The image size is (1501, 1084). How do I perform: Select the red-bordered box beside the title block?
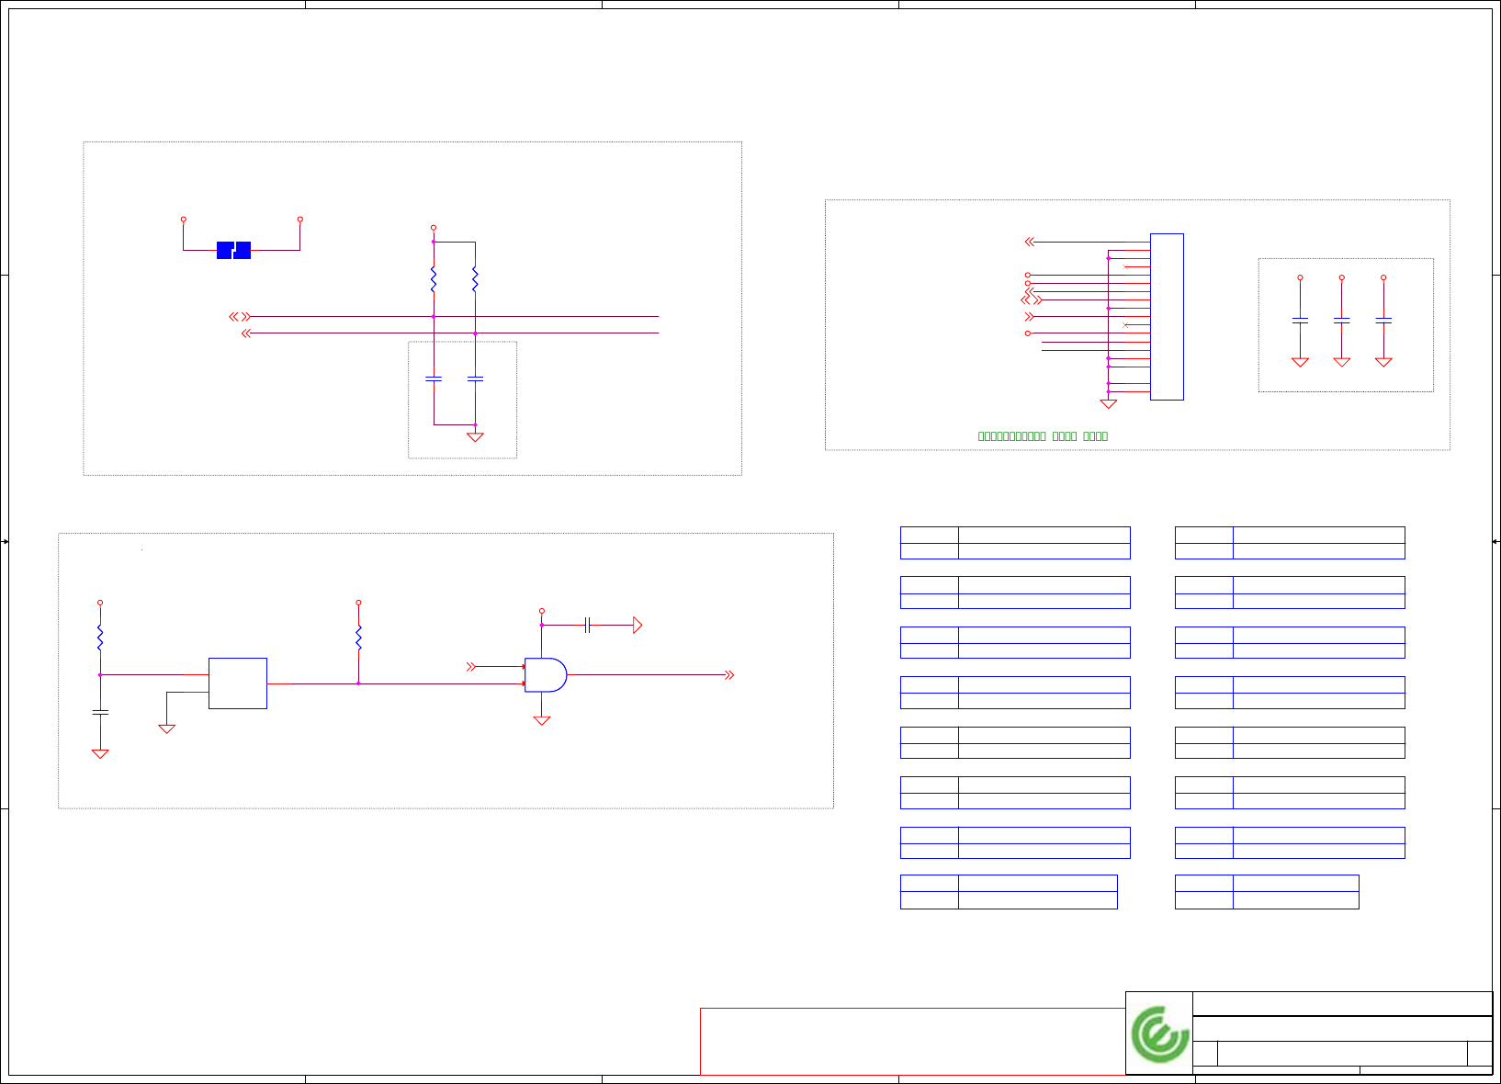(913, 1042)
